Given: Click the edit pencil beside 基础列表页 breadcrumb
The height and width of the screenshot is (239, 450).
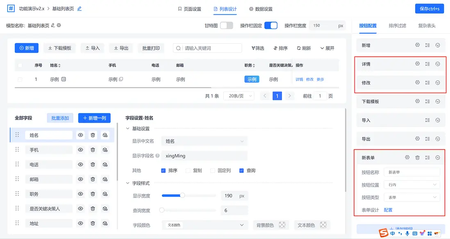Looking at the screenshot, I should [x=80, y=9].
